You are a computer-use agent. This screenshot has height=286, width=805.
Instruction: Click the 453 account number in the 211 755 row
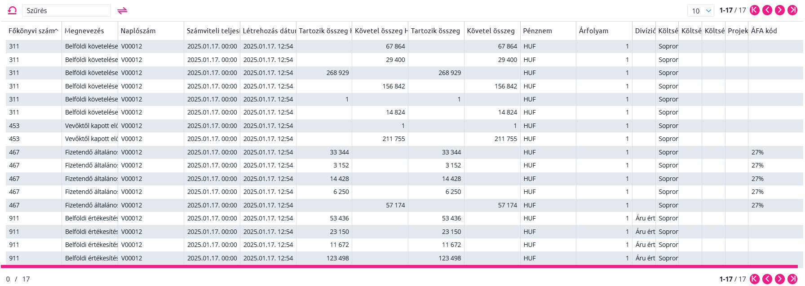34,139
